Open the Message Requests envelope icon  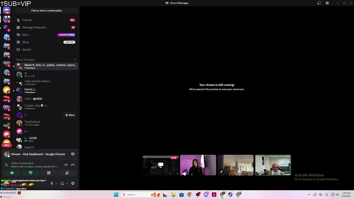pyautogui.click(x=18, y=27)
